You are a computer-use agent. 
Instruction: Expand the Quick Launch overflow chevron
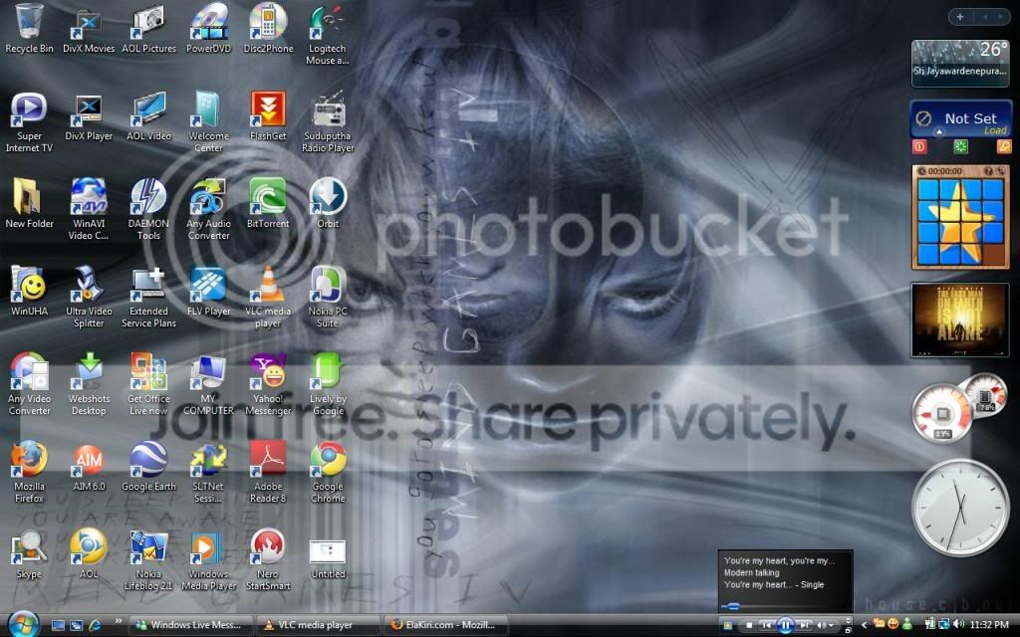(x=118, y=621)
